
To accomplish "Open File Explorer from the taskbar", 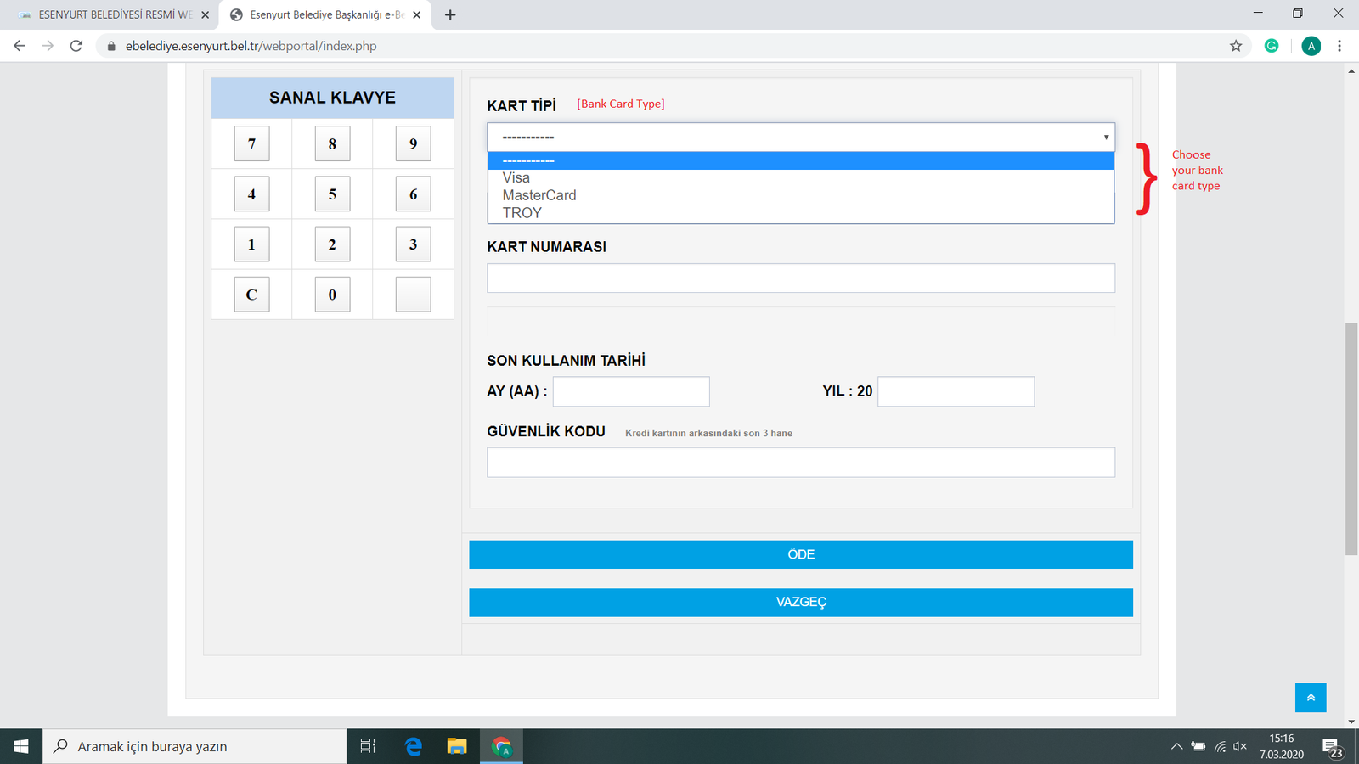I will [457, 746].
